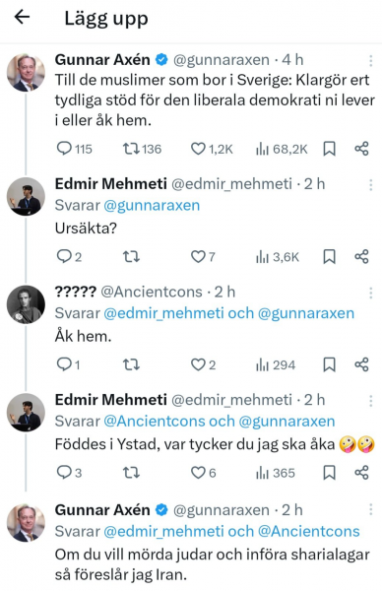Open Gunnar Axén's profile picture on the top tweet
382x591 pixels.
26,72
